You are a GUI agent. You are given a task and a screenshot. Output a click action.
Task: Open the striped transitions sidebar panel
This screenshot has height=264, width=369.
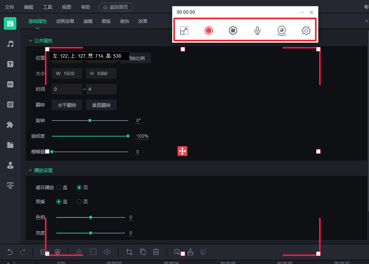10,105
